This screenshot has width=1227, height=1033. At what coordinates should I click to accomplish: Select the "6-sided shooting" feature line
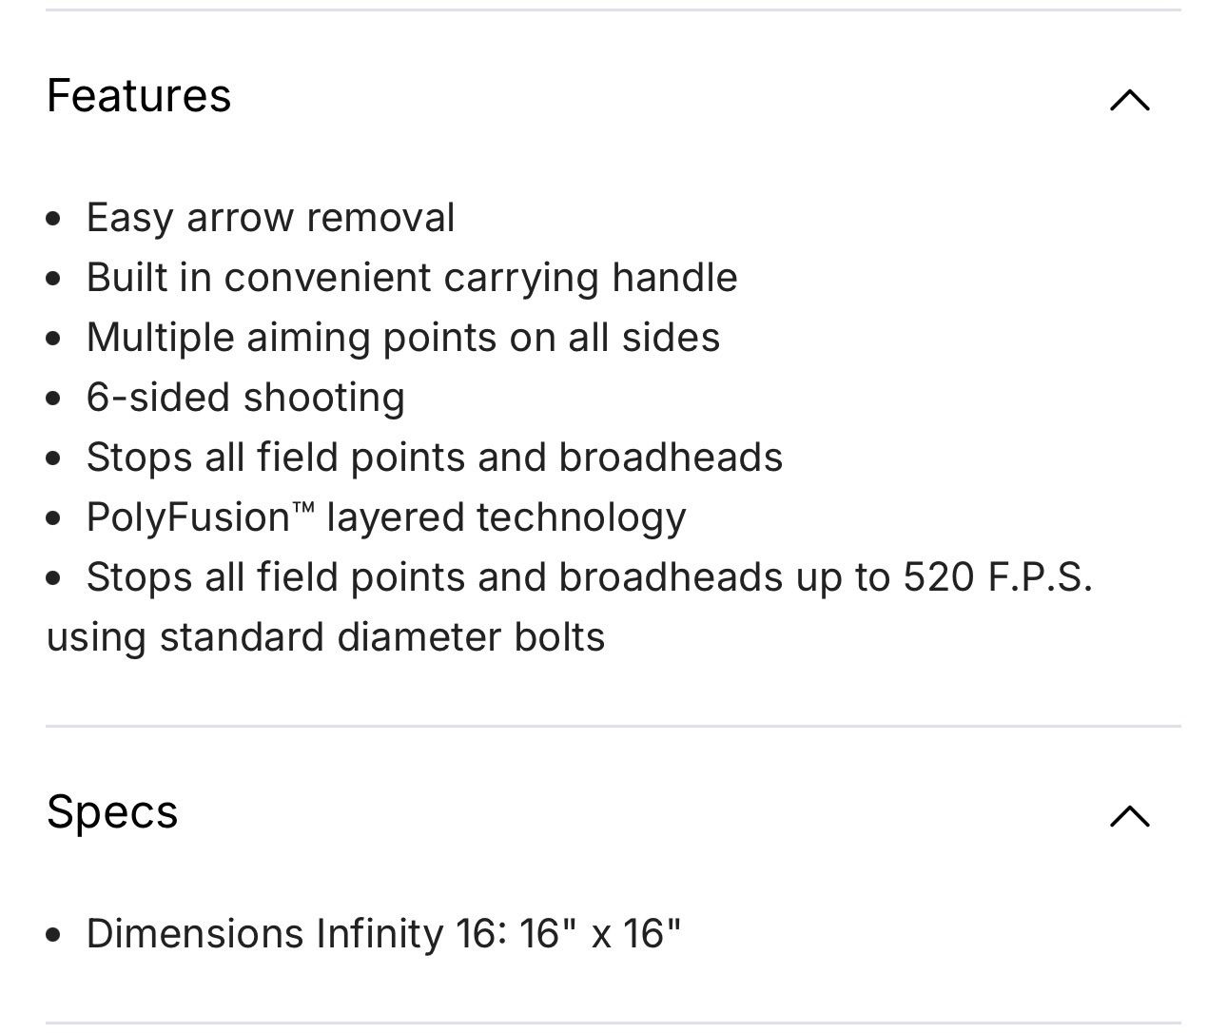pos(245,398)
